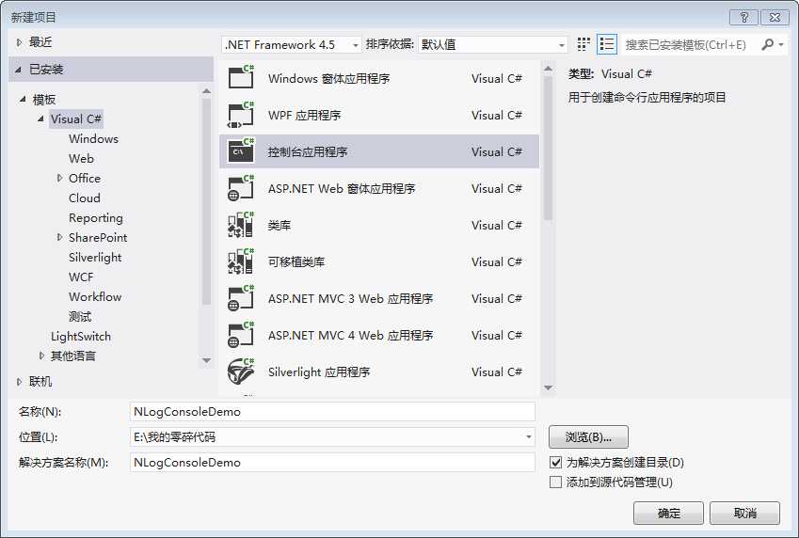799x538 pixels.
Task: Open the .NET Framework 4.5 dropdown
Action: pyautogui.click(x=292, y=45)
